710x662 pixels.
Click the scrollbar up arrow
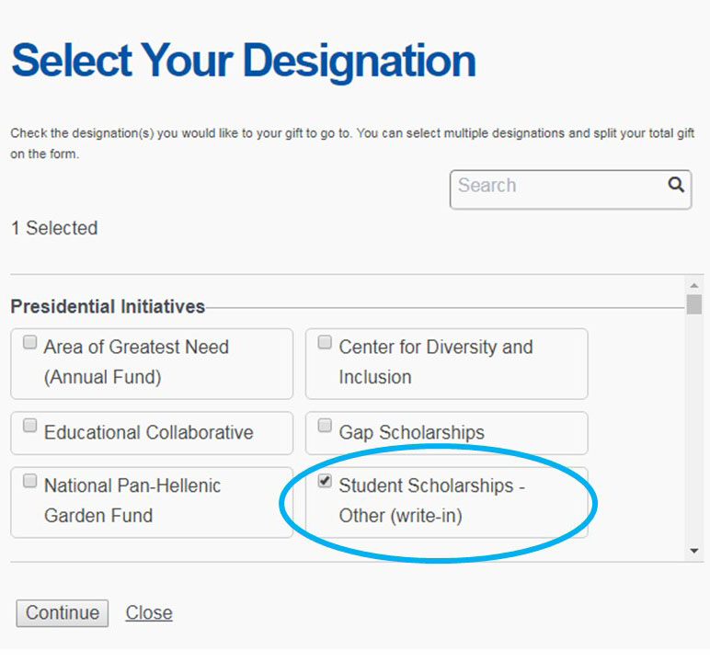click(693, 286)
